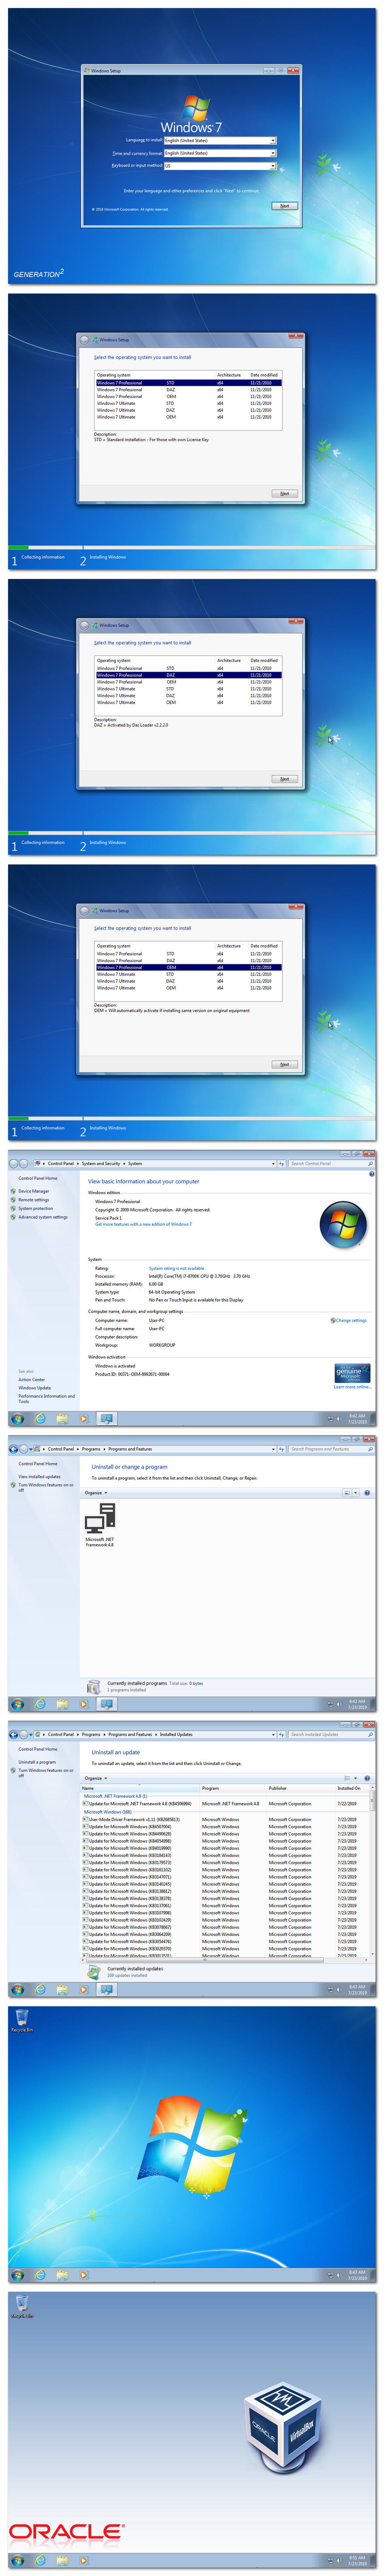Click Start button below the Windows logo wallpaper
This screenshot has height=2576, width=384.
pos(17,2275)
